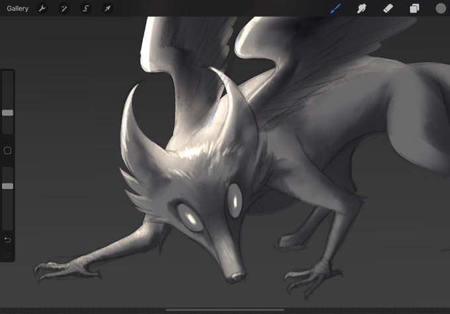Open the active color picker circle
This screenshot has width=450, height=314.
(441, 9)
